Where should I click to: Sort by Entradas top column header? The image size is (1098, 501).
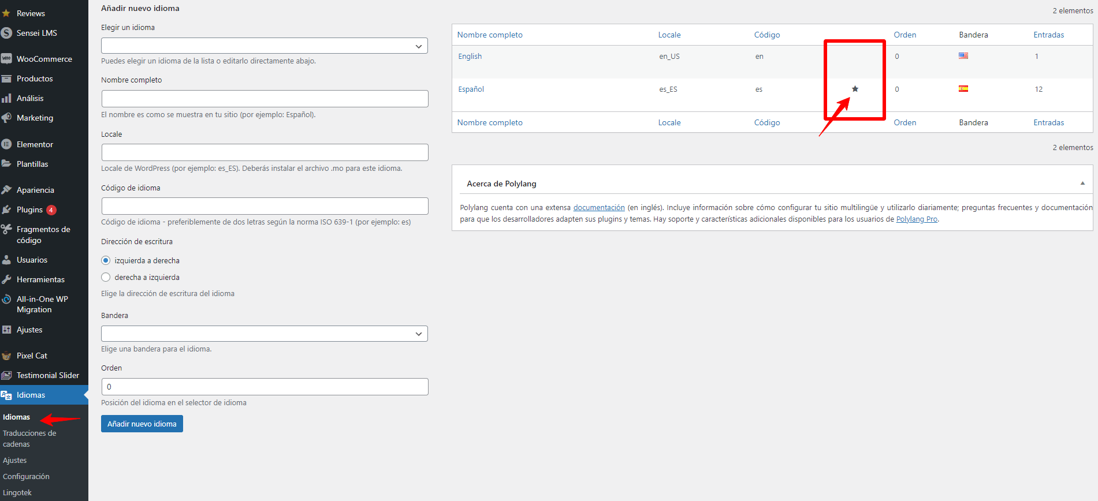click(x=1049, y=35)
